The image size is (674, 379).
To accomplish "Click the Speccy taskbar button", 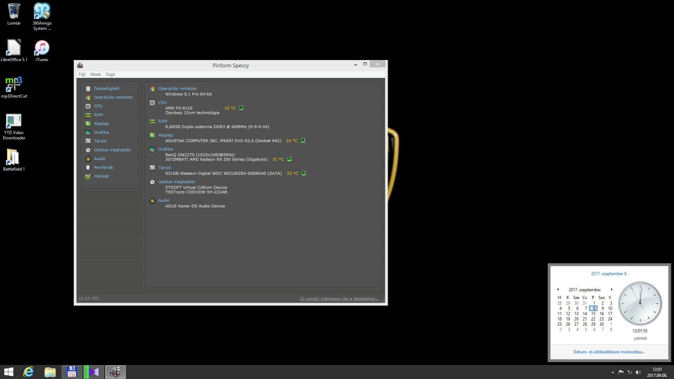I will coord(115,372).
